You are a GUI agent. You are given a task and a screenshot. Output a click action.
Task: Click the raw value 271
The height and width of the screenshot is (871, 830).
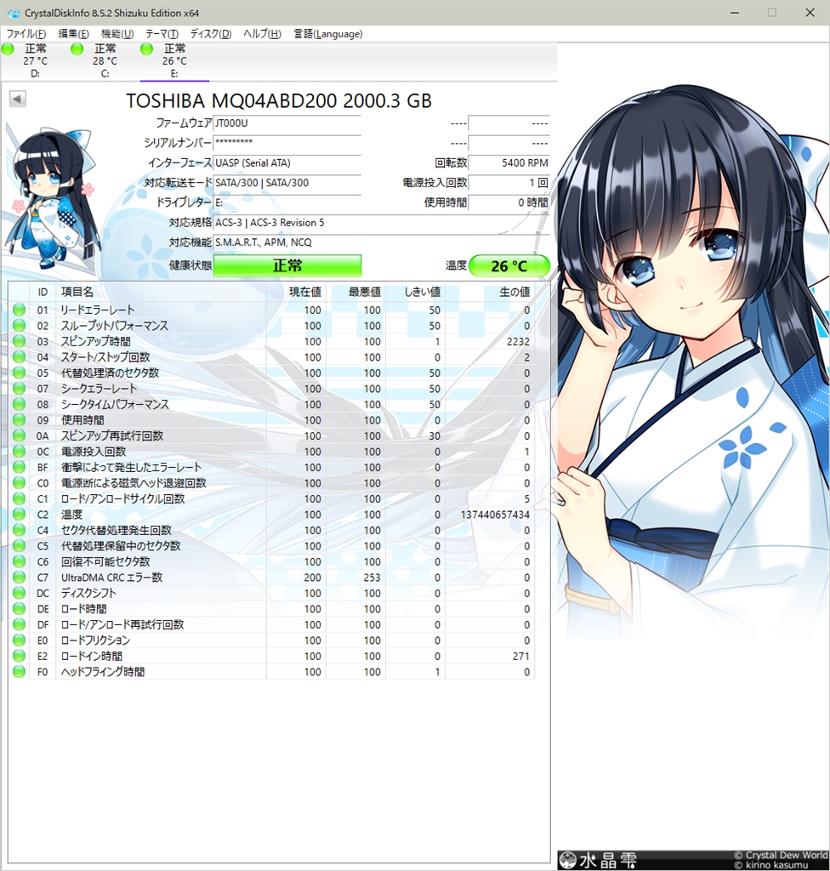[521, 657]
